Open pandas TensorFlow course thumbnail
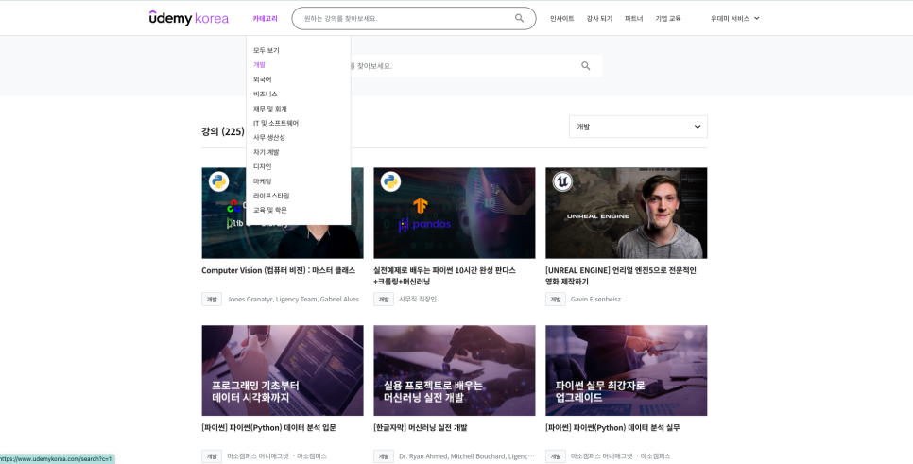 click(x=455, y=213)
